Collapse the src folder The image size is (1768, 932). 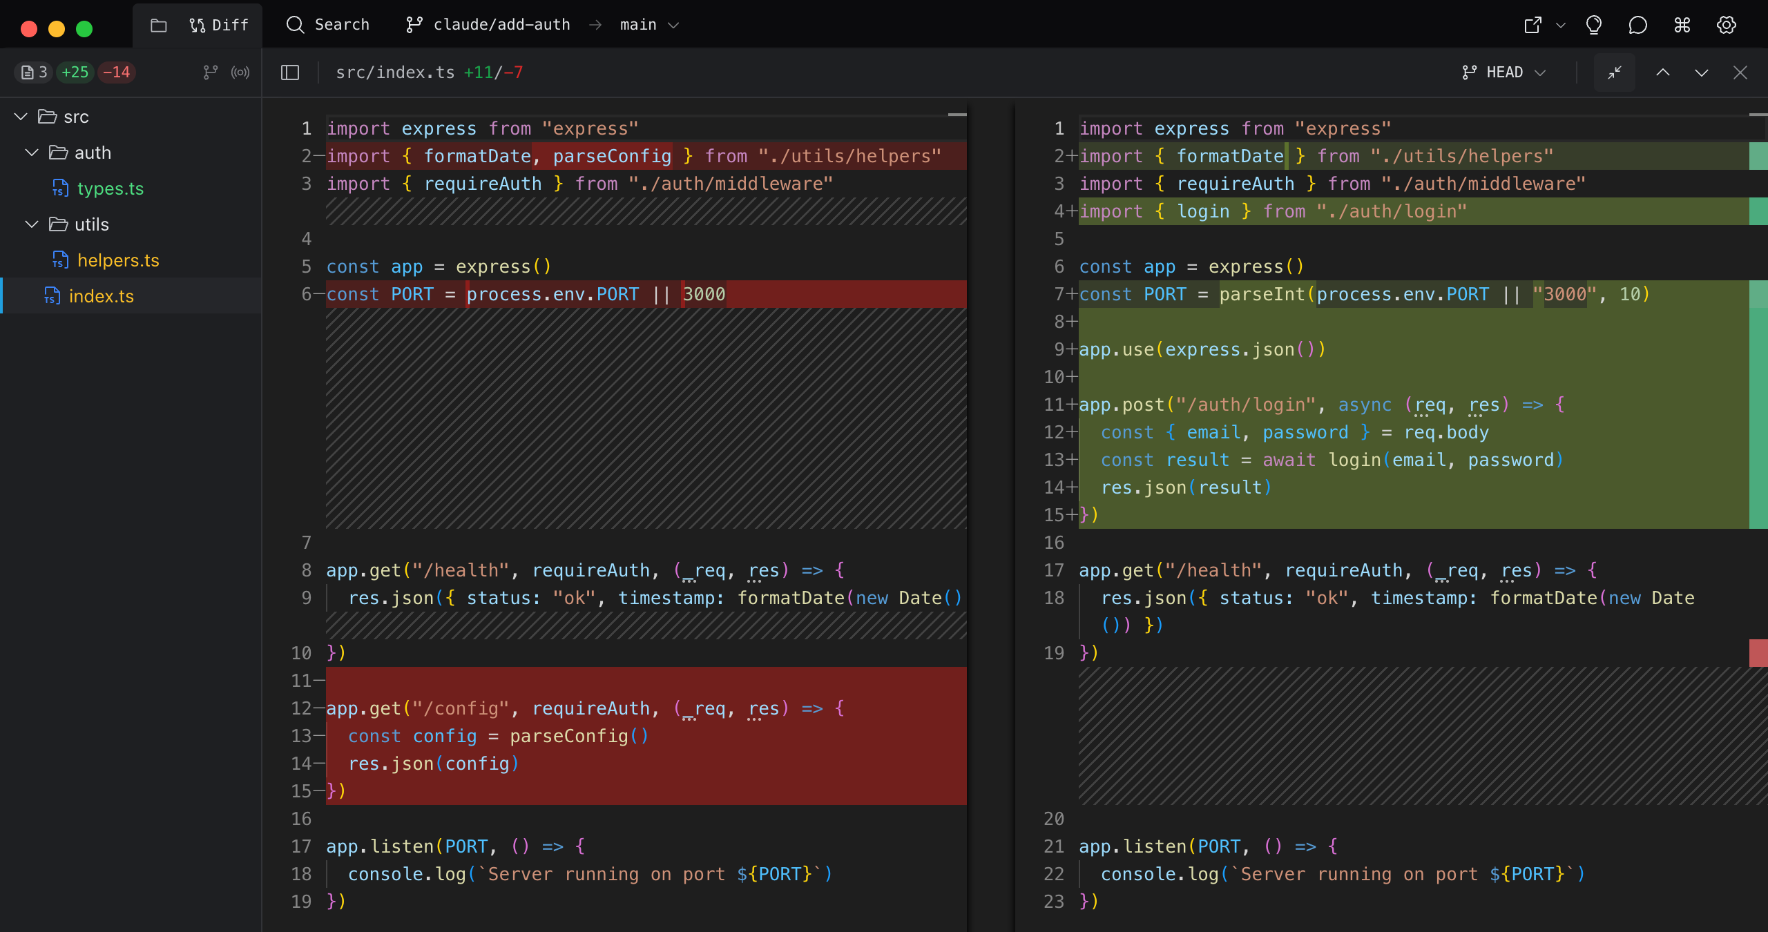pos(21,117)
